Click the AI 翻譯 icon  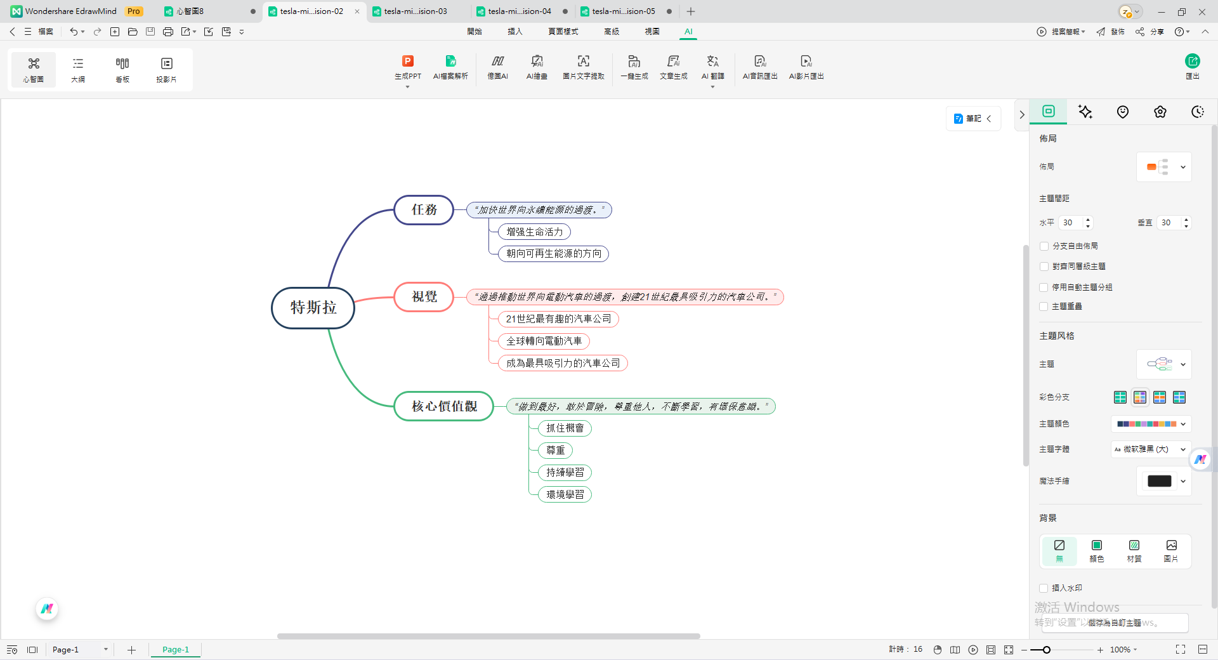tap(712, 62)
